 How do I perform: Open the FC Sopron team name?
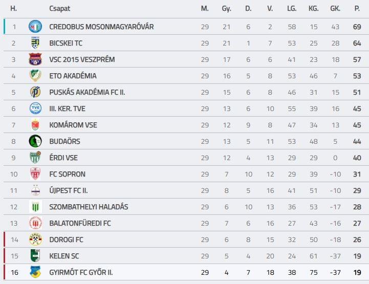point(68,174)
